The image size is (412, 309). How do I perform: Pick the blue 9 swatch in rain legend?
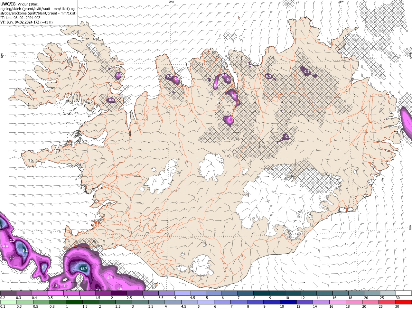pos(272,302)
